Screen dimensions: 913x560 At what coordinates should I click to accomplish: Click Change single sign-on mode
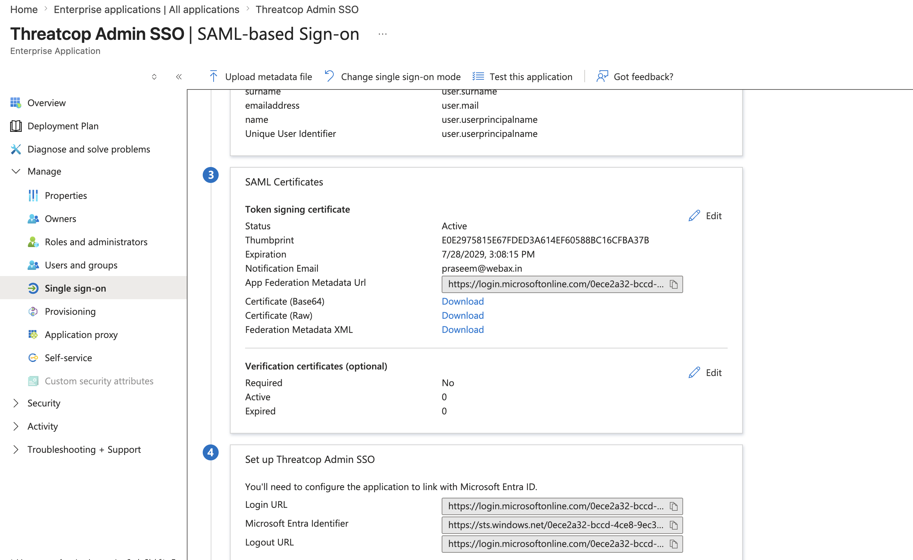[393, 76]
